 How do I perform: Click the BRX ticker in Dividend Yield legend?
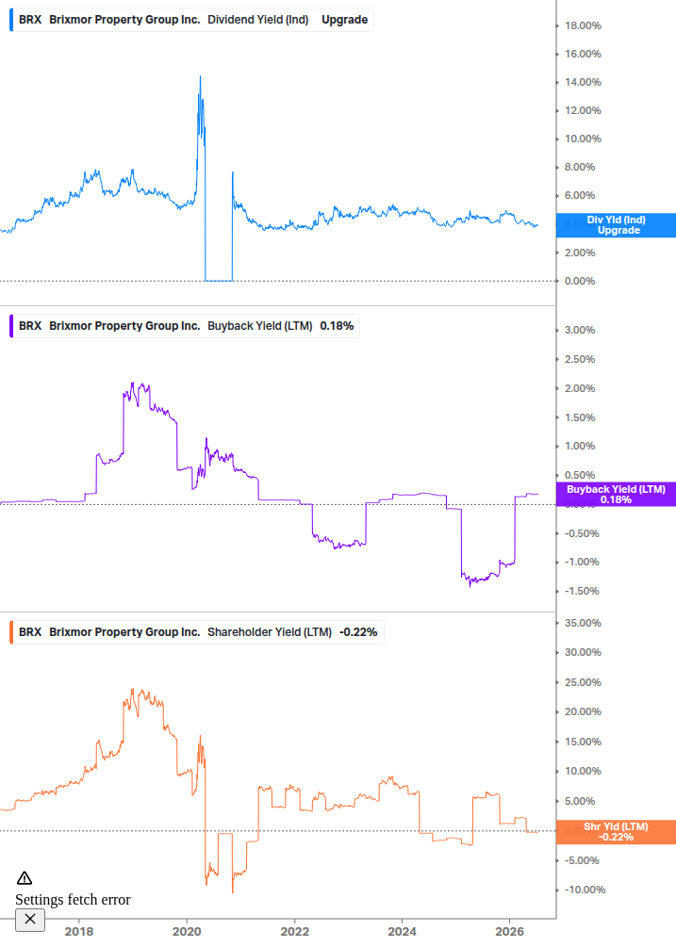pyautogui.click(x=30, y=20)
